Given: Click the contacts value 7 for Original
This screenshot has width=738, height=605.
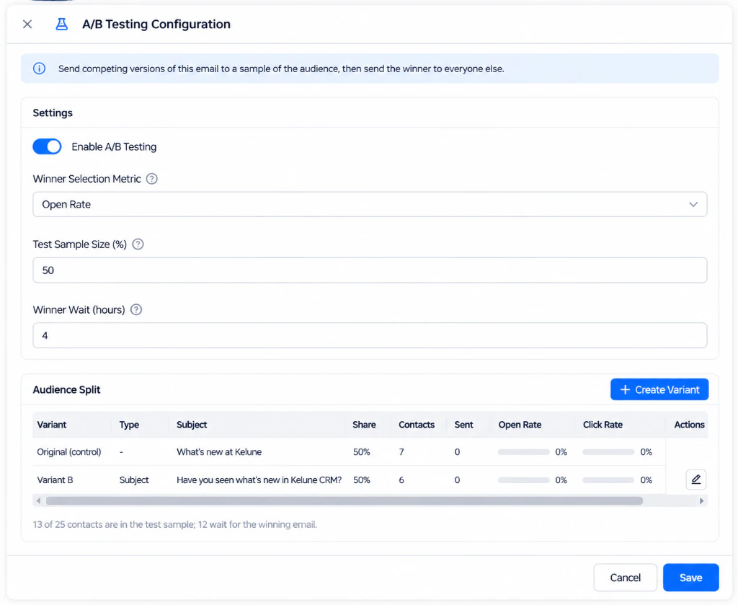Looking at the screenshot, I should click(401, 452).
